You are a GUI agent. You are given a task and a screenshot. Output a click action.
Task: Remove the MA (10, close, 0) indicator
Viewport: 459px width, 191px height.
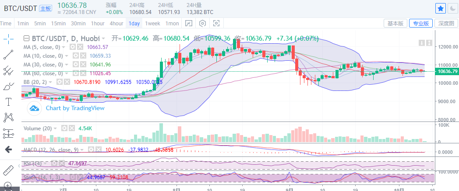tap(82, 56)
